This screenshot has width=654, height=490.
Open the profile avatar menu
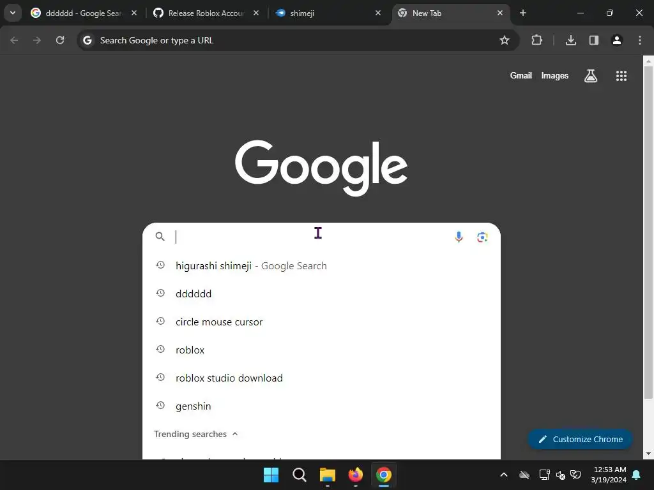(617, 40)
